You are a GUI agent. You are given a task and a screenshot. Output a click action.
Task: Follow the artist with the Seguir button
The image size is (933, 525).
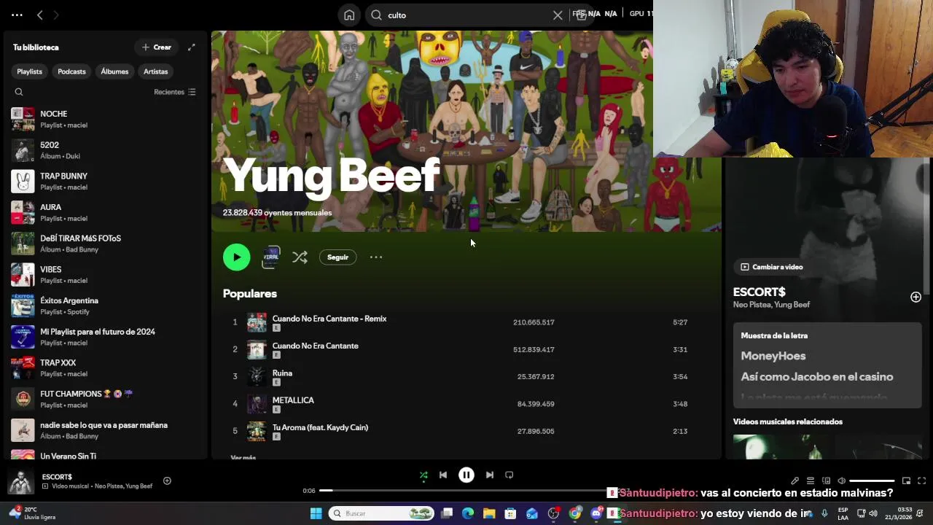(x=337, y=257)
